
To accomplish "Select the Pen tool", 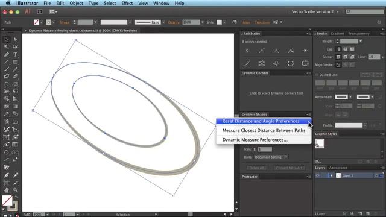I will tap(7, 54).
